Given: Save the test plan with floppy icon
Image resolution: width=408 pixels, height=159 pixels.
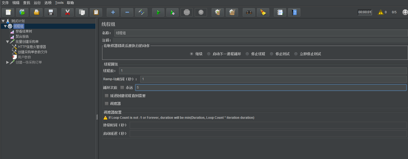Looking at the screenshot, I should (51, 12).
